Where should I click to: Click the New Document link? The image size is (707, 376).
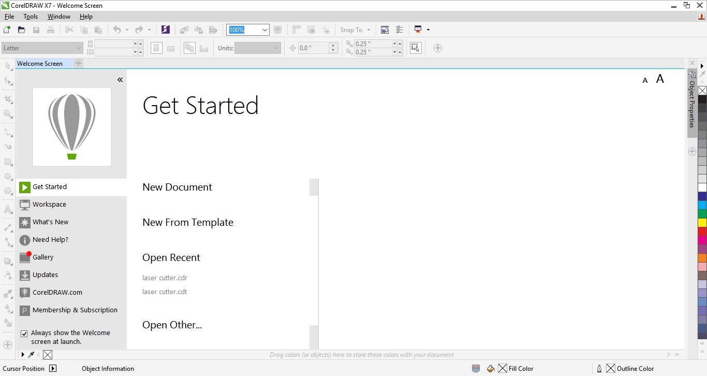click(x=178, y=187)
